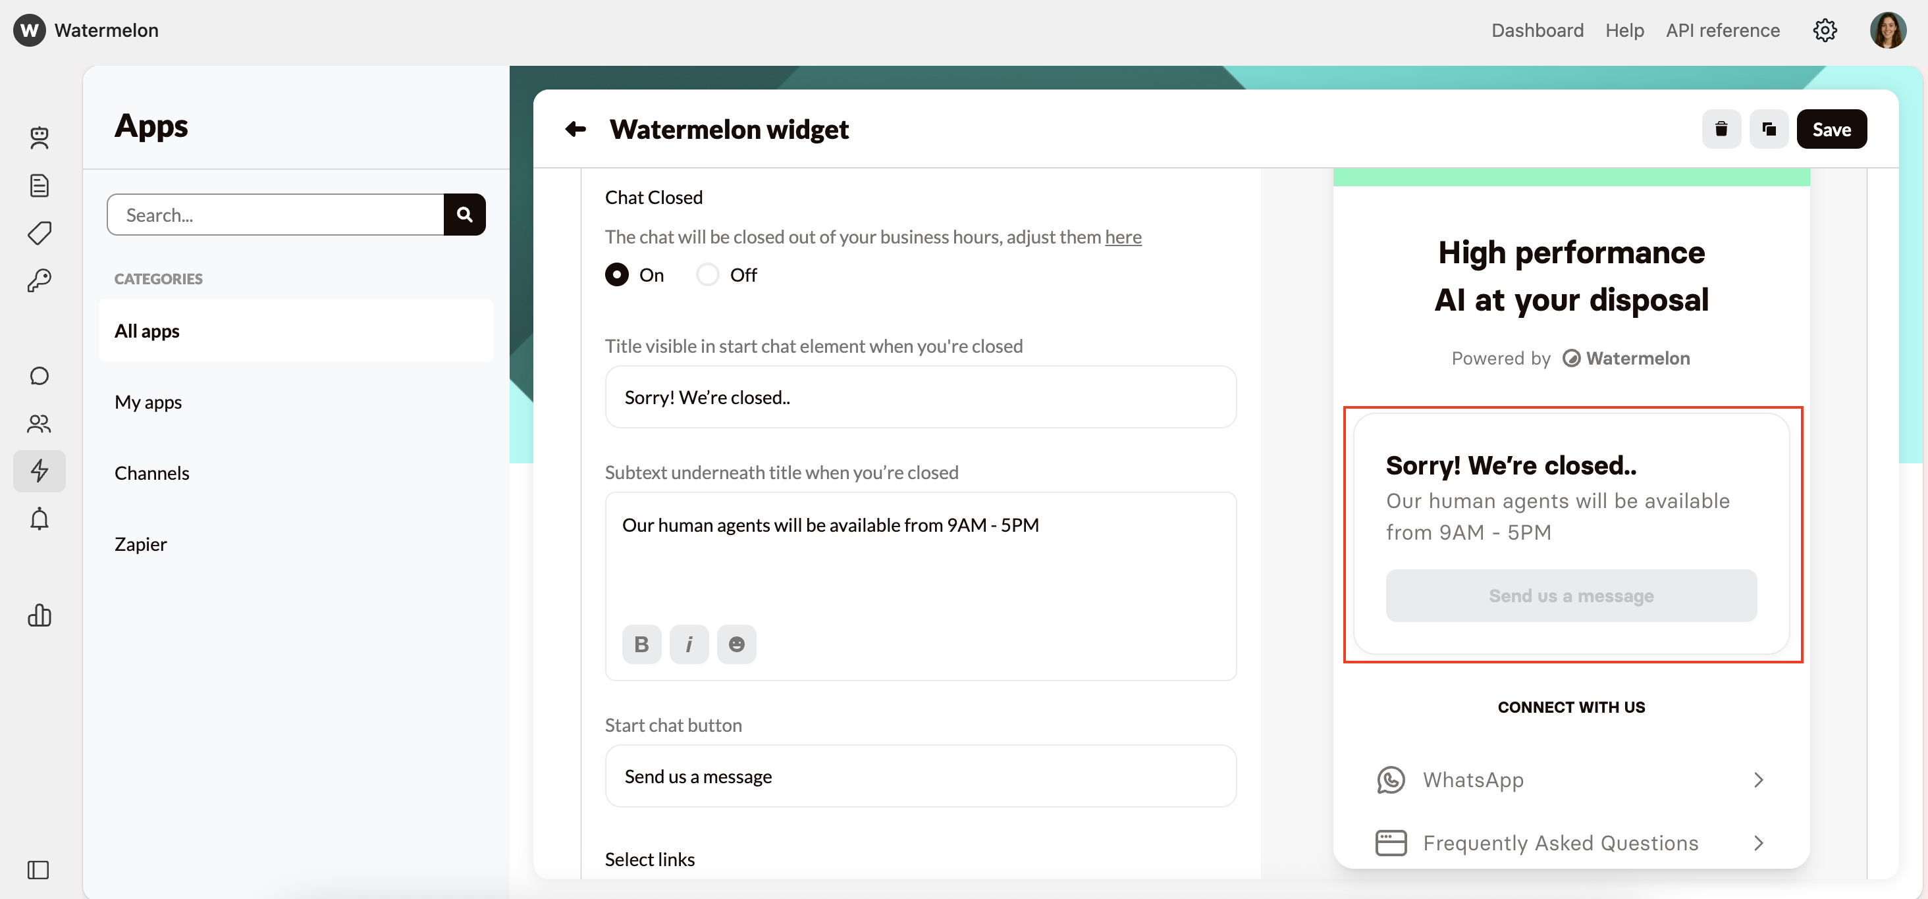
Task: Click the API keys icon
Action: (39, 280)
